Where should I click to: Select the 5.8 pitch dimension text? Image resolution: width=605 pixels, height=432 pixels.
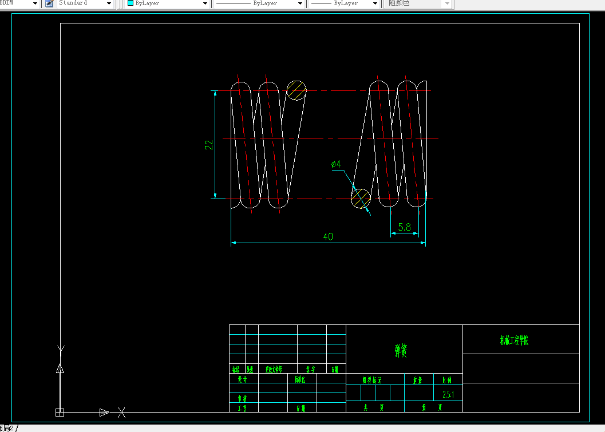point(404,227)
